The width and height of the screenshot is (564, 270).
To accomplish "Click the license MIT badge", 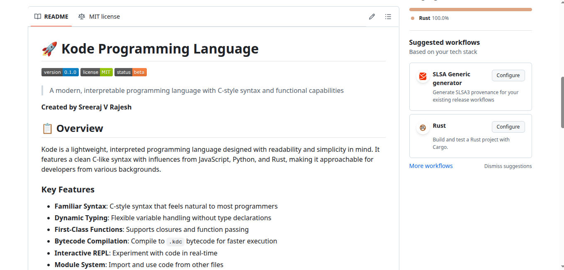I will pos(97,72).
